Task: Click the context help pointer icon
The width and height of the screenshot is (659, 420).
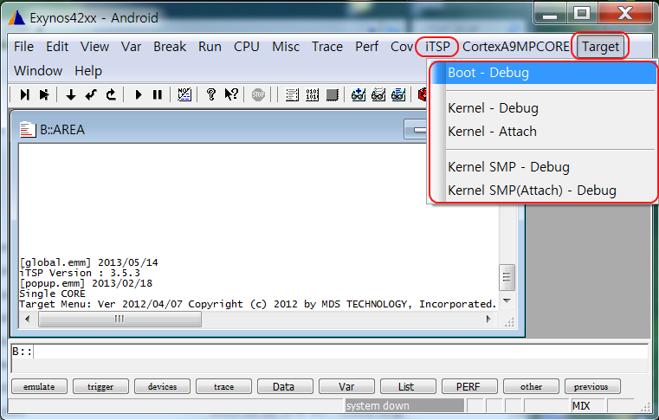Action: (x=231, y=95)
